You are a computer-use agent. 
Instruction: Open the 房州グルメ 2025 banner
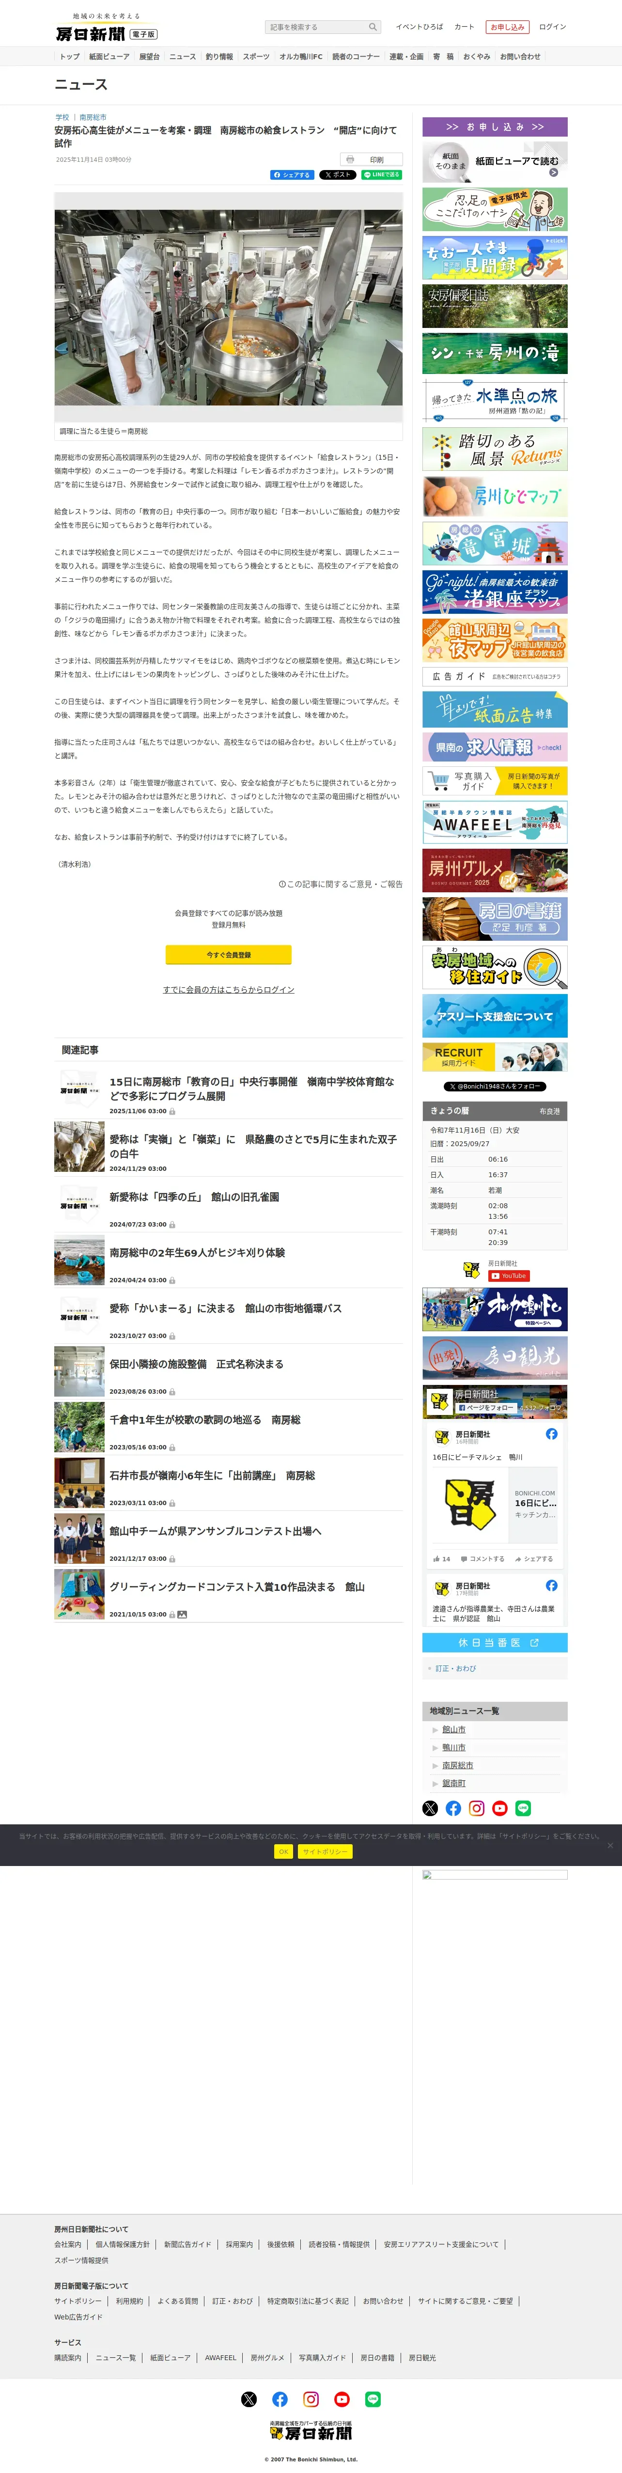tap(495, 871)
